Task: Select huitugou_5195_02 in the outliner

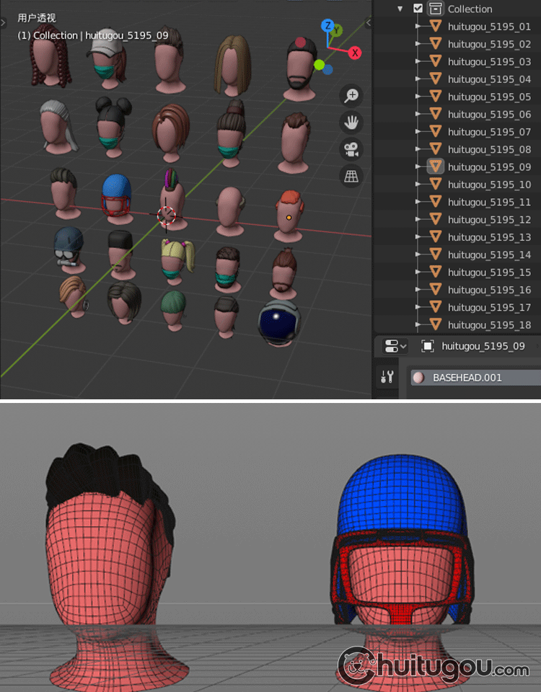Action: click(489, 44)
